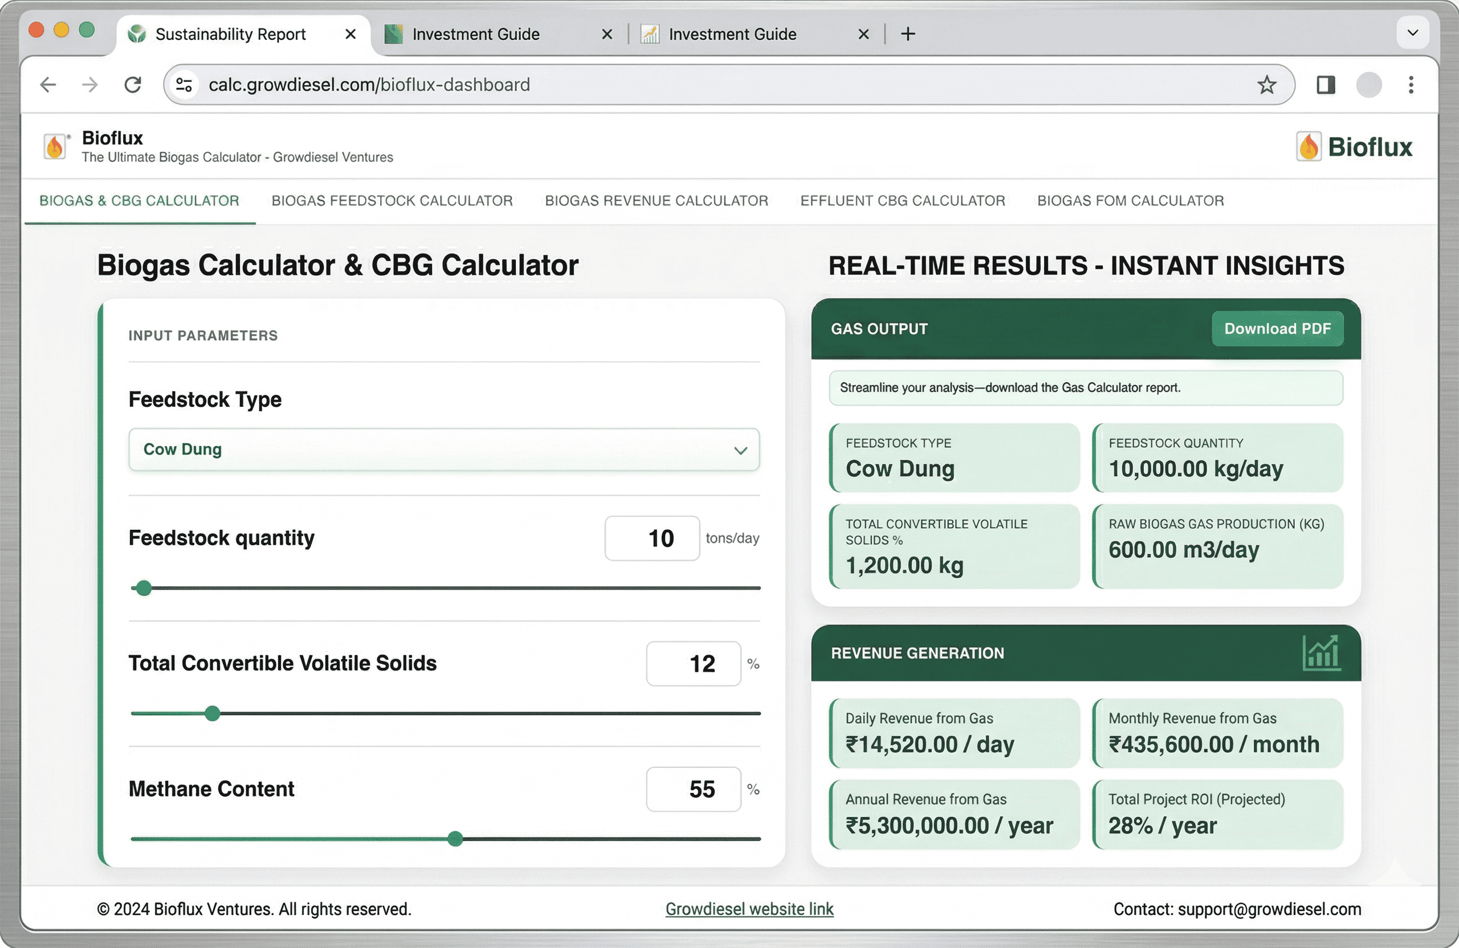Viewport: 1459px width, 948px height.
Task: Reload the page with the refresh icon
Action: [x=133, y=84]
